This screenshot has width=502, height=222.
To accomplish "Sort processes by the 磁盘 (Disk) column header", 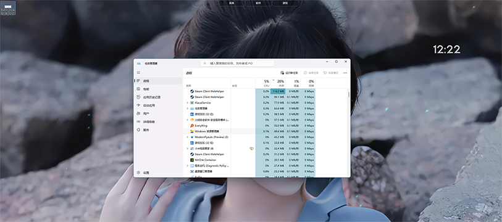I will click(x=293, y=83).
